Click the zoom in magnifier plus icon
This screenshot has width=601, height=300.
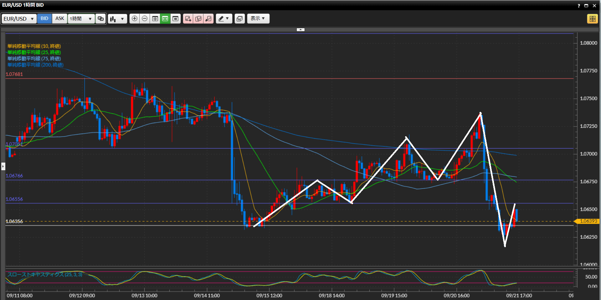135,19
